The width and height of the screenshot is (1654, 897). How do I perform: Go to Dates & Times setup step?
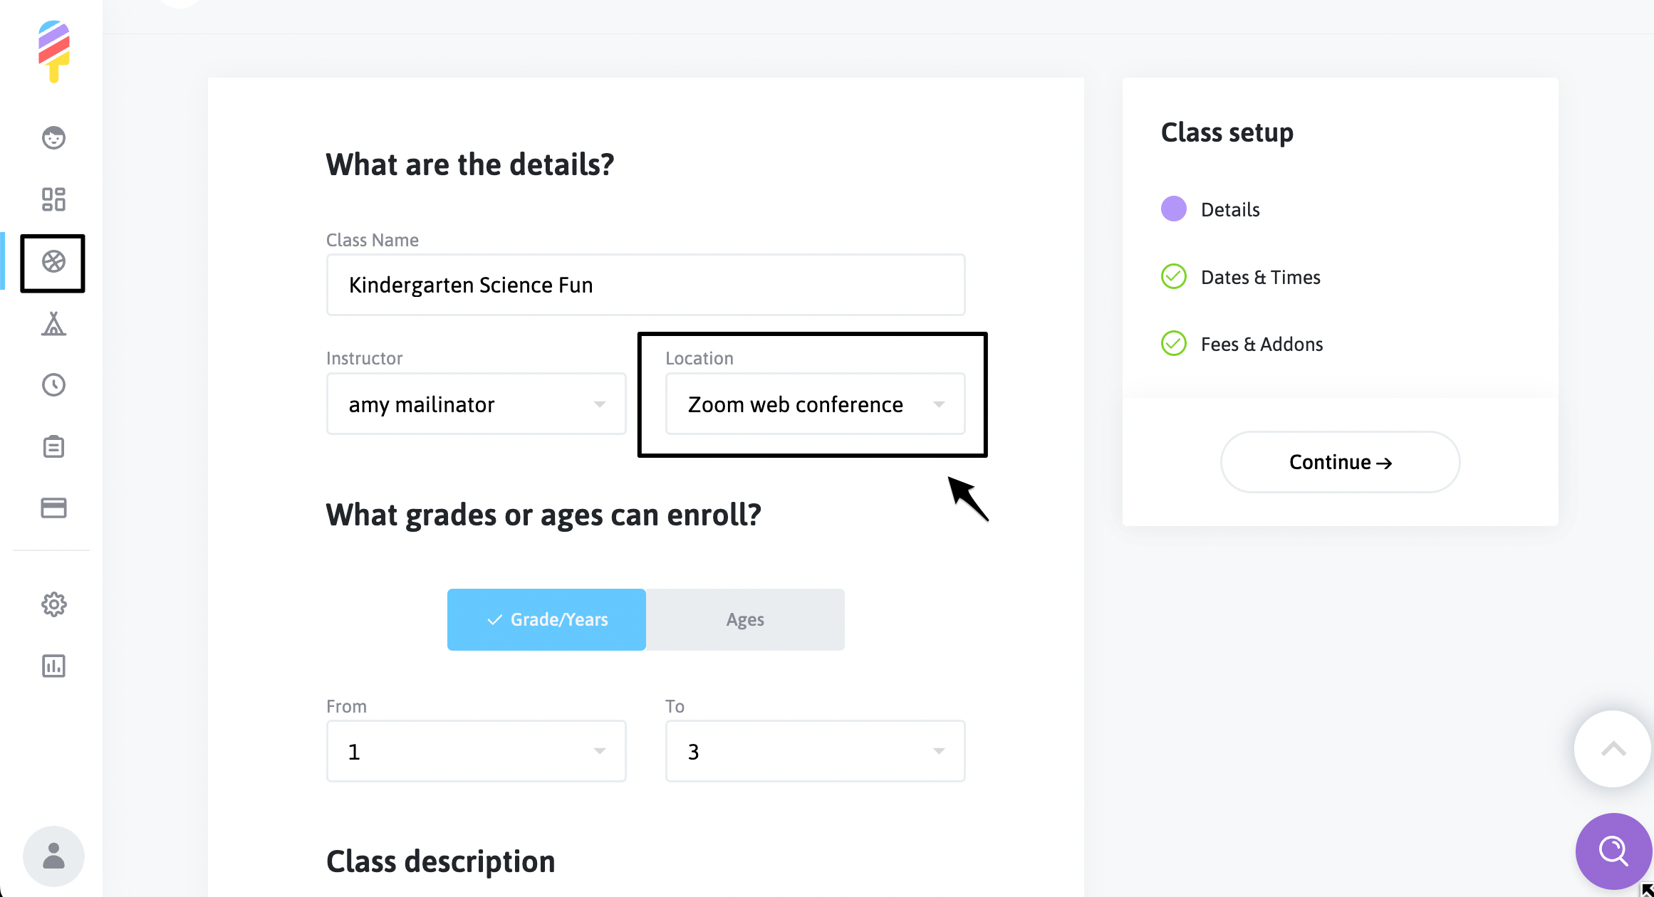pos(1260,277)
